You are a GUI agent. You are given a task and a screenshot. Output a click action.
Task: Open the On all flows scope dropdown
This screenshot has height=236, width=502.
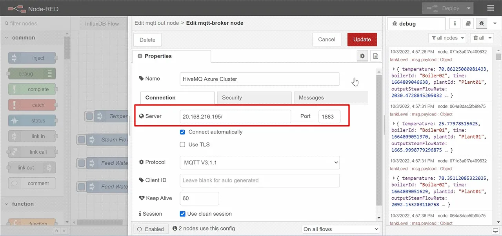341,229
